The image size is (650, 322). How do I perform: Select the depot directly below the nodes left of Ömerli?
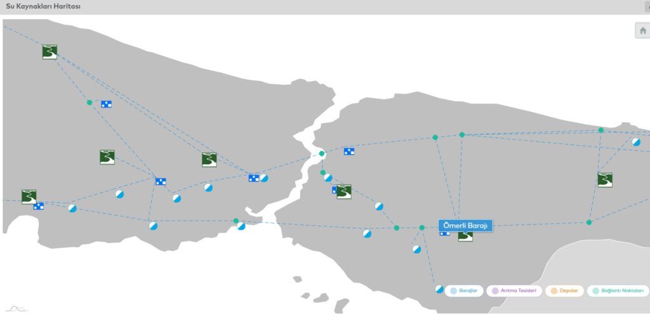coord(416,249)
